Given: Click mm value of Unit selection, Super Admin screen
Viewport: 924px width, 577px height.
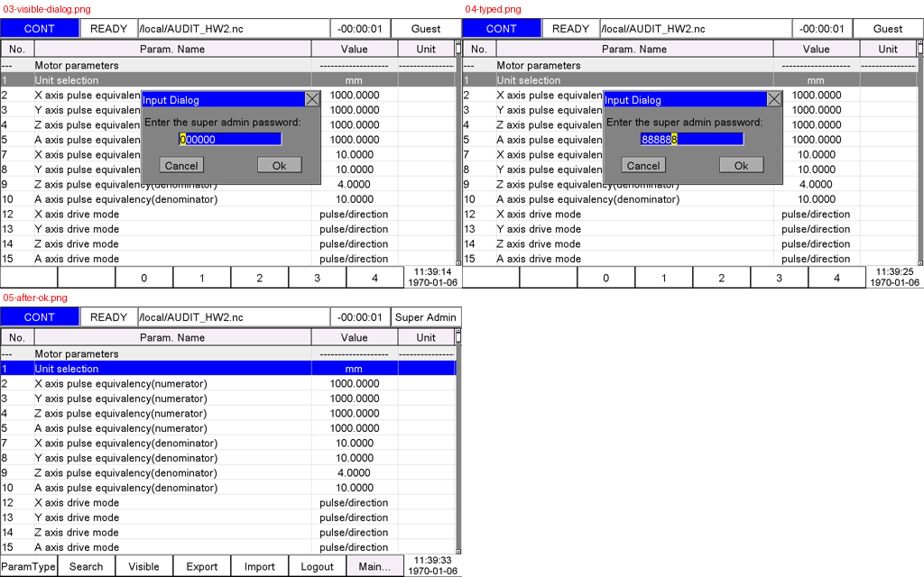Looking at the screenshot, I should tap(354, 369).
